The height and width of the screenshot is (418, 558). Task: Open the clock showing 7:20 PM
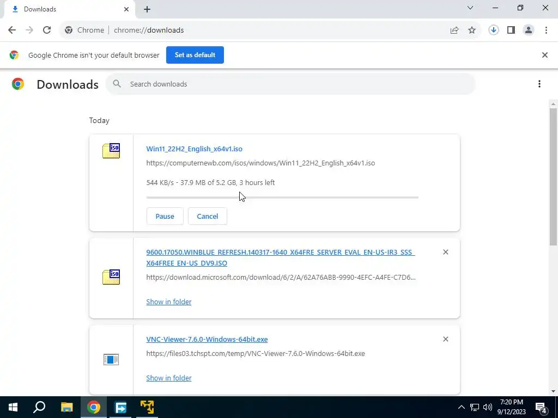(x=511, y=407)
